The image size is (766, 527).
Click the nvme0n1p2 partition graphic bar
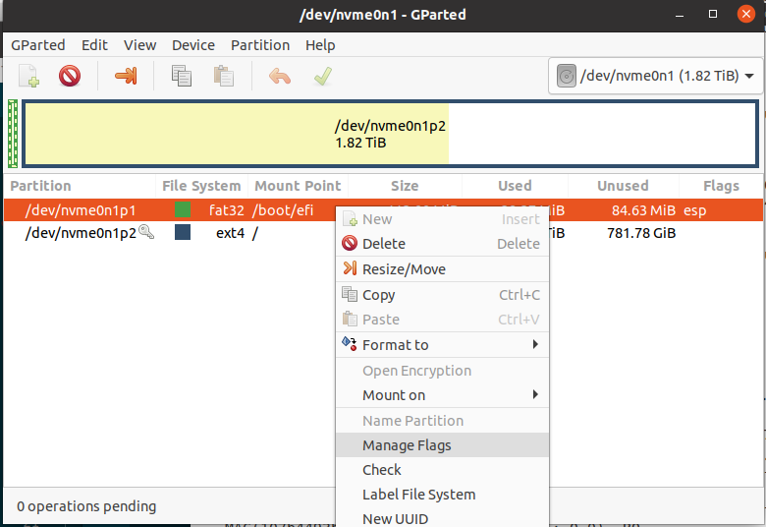390,134
